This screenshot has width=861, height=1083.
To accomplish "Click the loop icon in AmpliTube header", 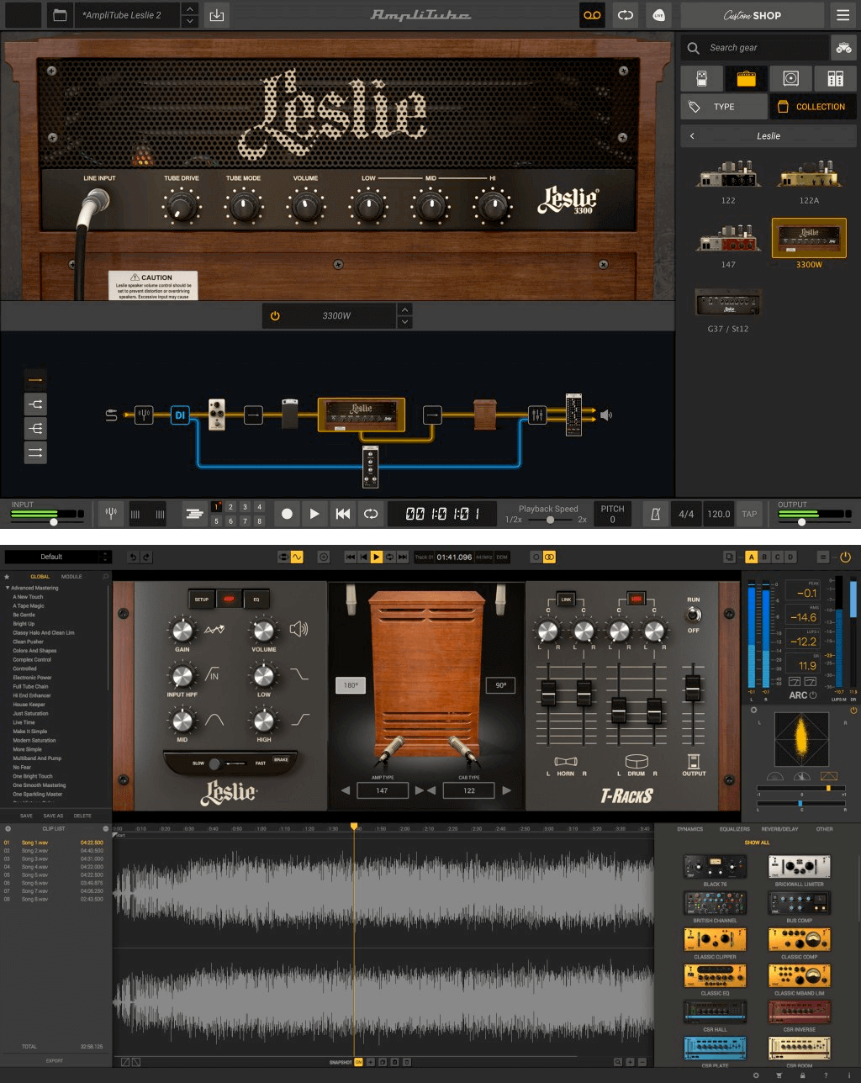I will tap(626, 15).
